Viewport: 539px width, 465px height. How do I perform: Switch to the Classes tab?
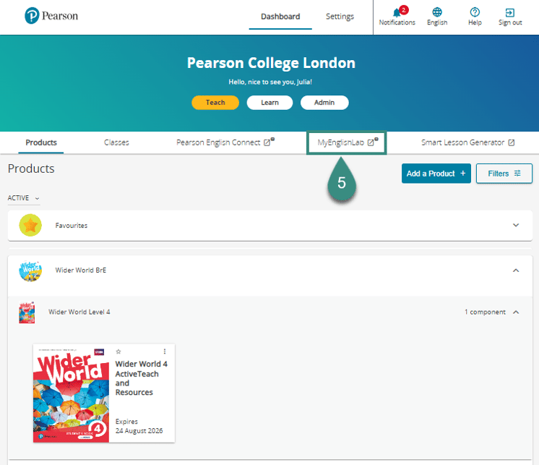click(116, 142)
